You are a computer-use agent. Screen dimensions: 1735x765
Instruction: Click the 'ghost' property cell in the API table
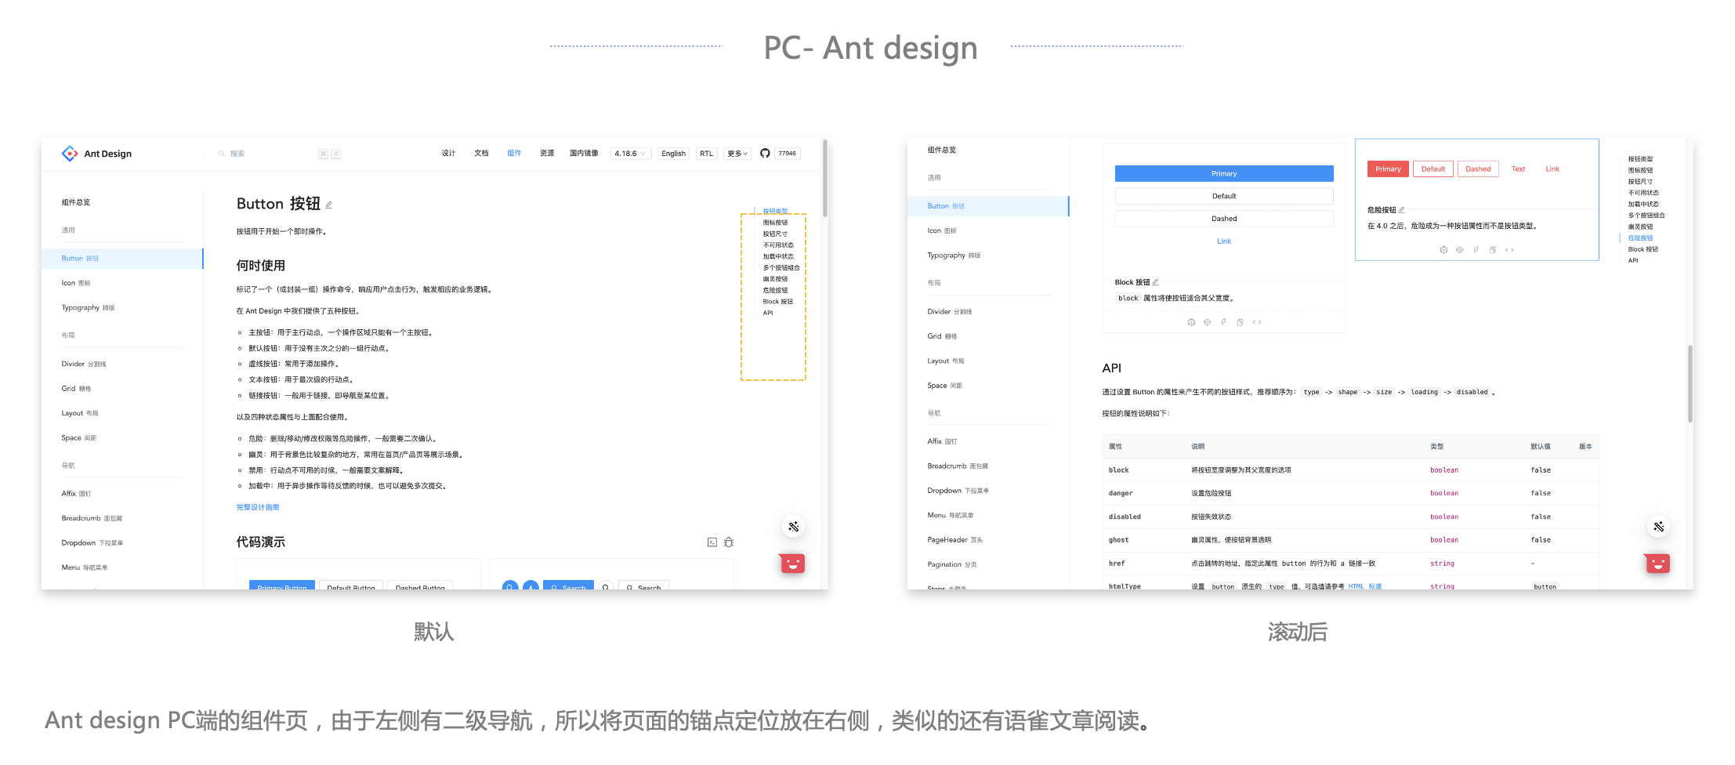click(x=1119, y=540)
